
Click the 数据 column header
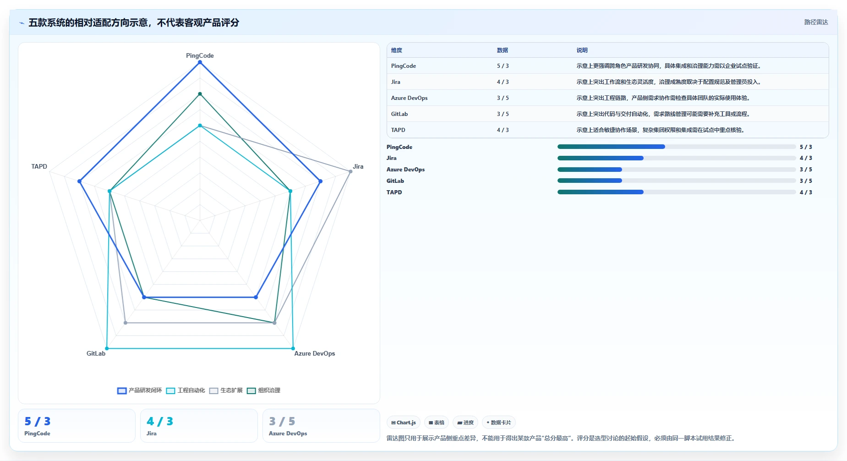coord(503,50)
